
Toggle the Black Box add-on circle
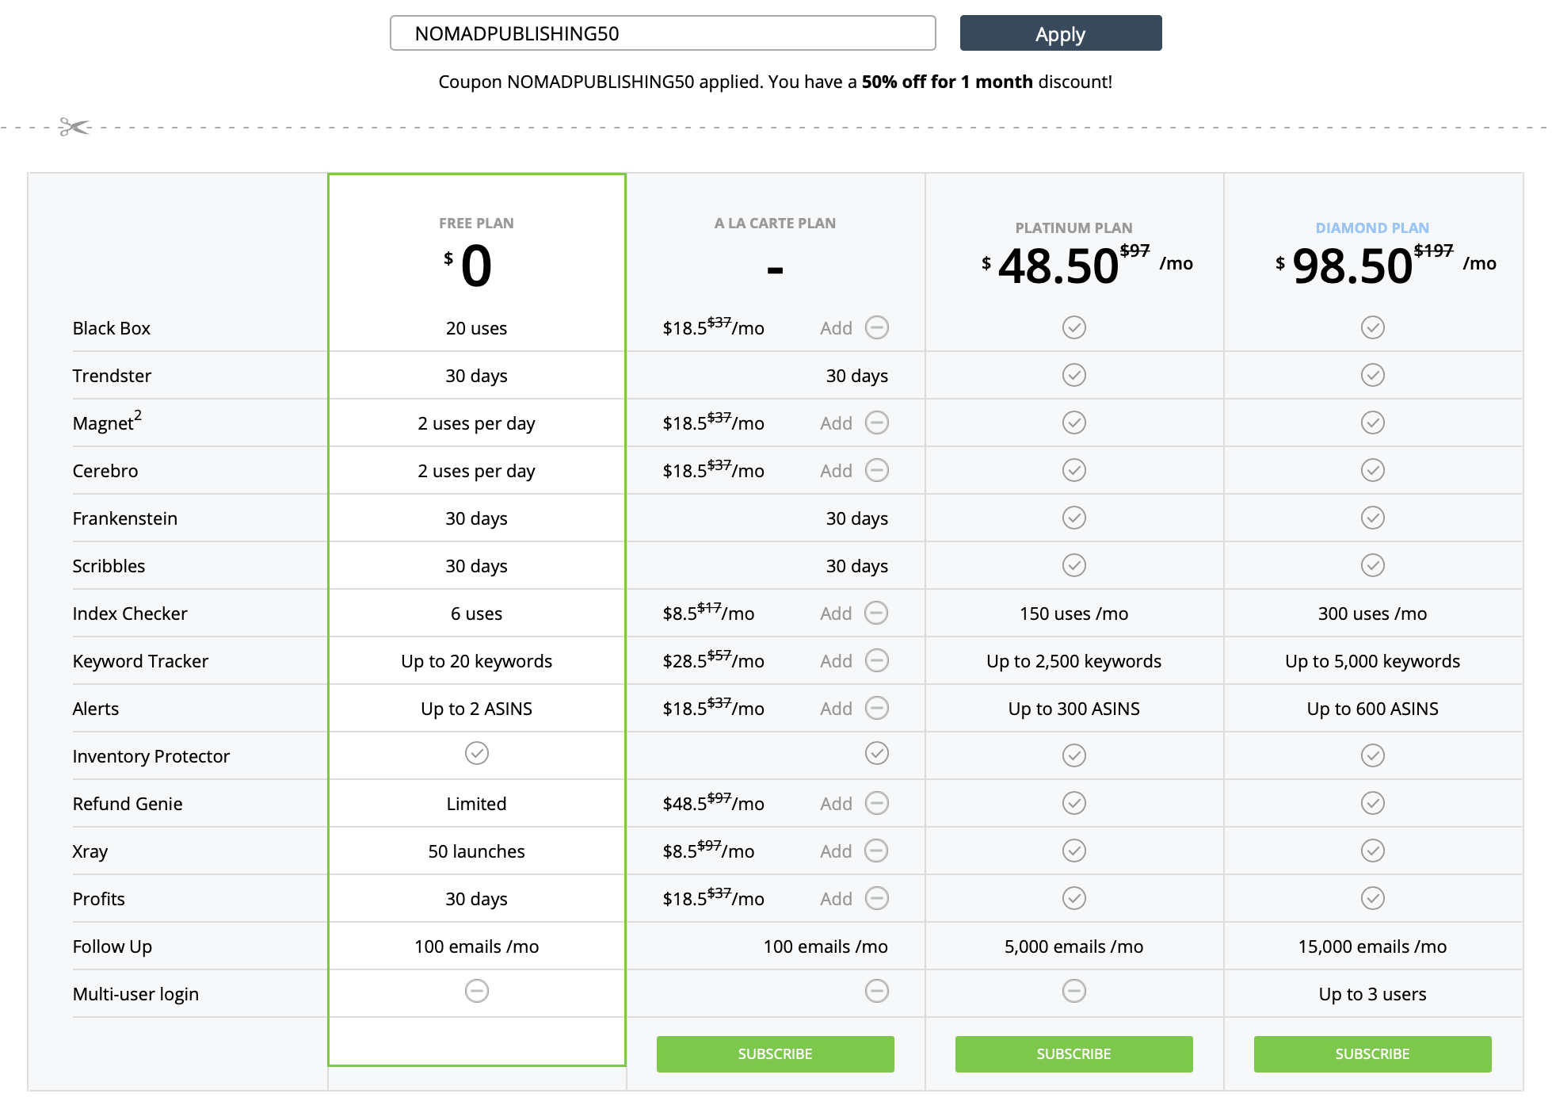[x=876, y=327]
